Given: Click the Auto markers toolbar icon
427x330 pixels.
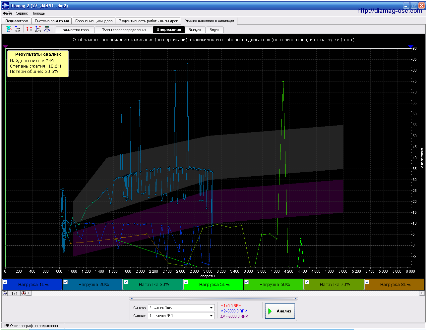Looking at the screenshot, I should point(38,29).
